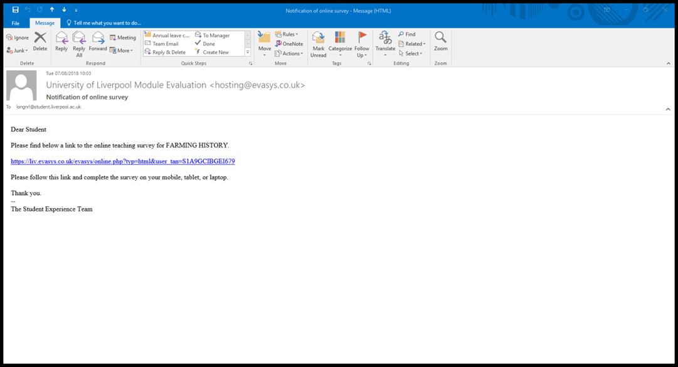
Task: Run the 'Annual leave c...' quick step
Action: [167, 36]
